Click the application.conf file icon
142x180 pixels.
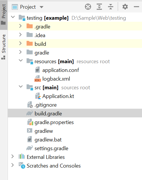(x=37, y=70)
